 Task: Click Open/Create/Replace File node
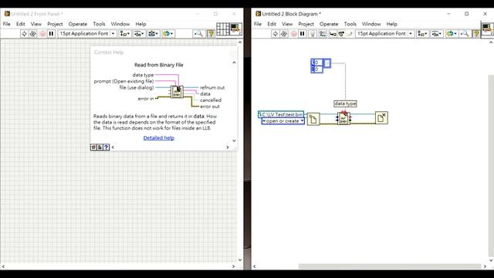pyautogui.click(x=313, y=119)
